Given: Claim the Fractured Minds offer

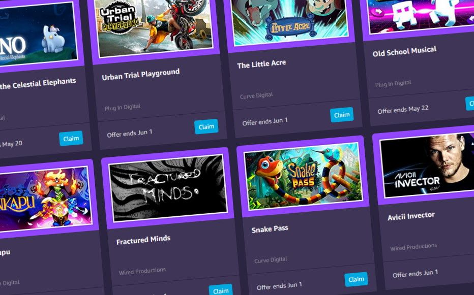Looking at the screenshot, I should click(221, 290).
